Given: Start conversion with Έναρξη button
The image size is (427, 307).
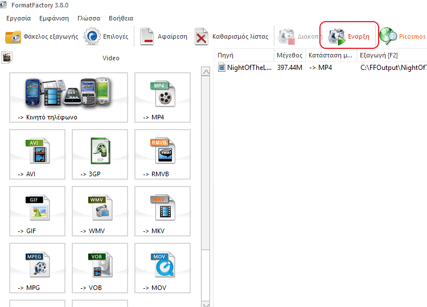Looking at the screenshot, I should coord(349,36).
